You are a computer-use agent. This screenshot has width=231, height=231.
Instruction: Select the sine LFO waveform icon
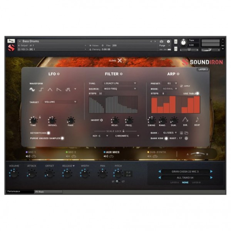tap(32, 89)
